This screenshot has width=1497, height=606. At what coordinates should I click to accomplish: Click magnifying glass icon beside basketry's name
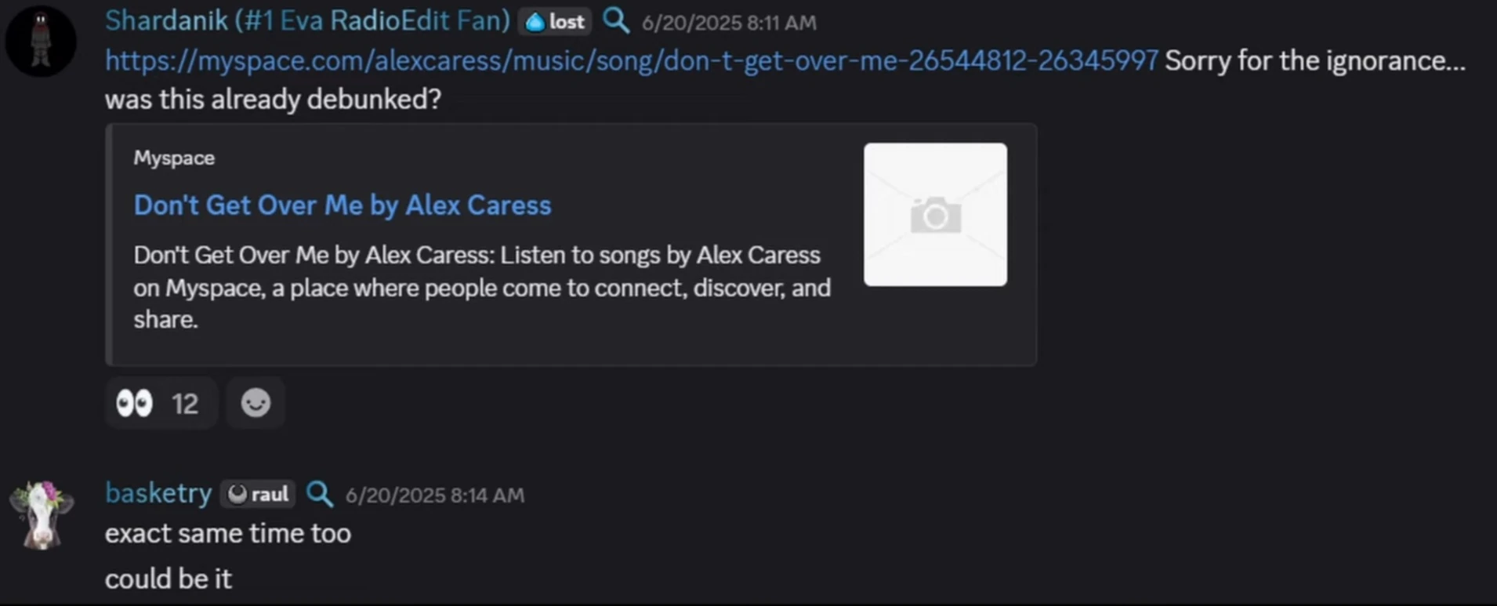point(320,494)
